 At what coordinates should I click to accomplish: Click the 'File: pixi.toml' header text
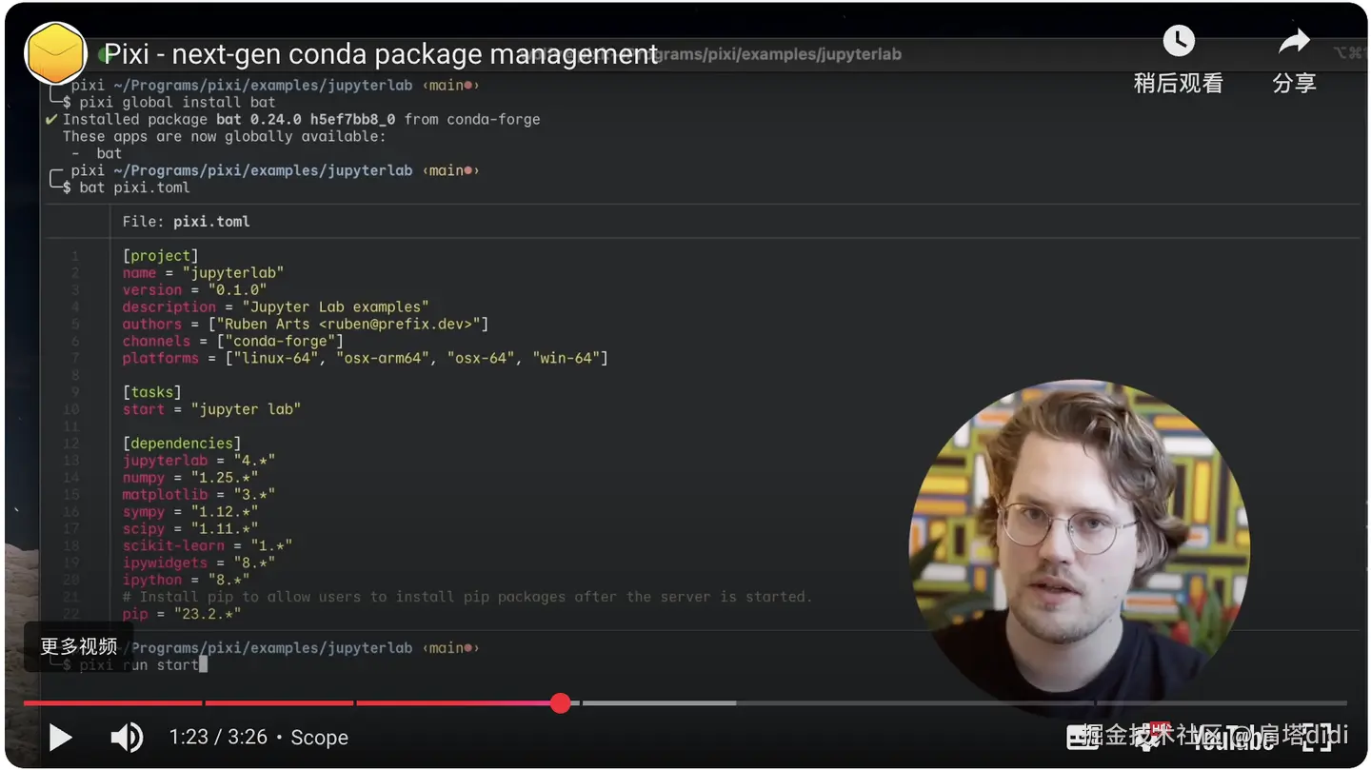click(186, 222)
